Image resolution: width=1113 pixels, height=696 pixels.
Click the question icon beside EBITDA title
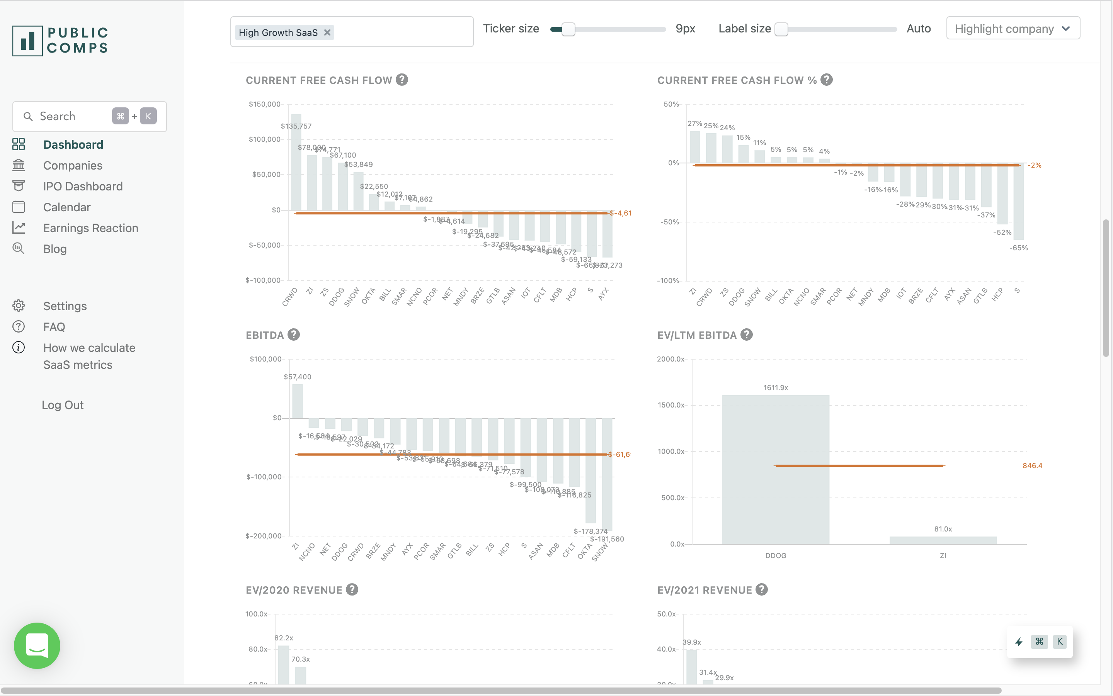[x=294, y=334]
